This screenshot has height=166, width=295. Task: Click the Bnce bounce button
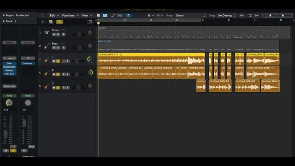(32, 147)
